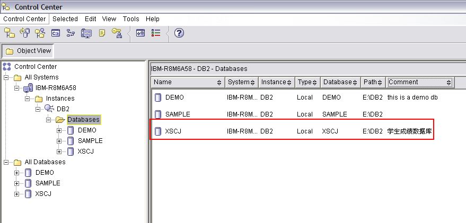Open Satellite Administration Center toolbar icon
This screenshot has width=466, height=223.
point(40,33)
